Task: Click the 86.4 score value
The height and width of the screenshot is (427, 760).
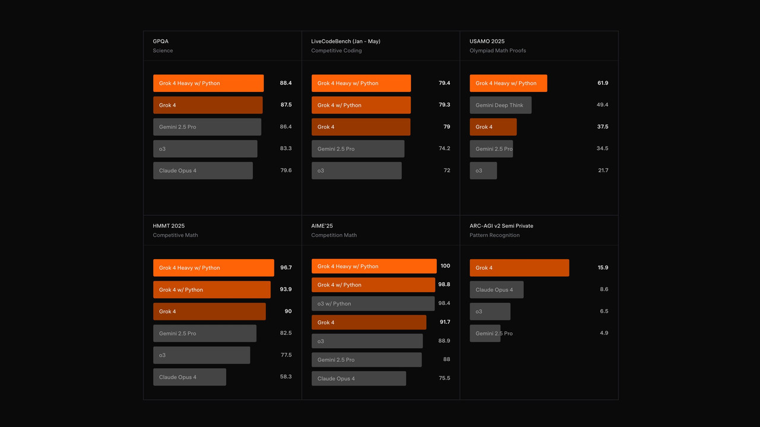Action: tap(286, 127)
